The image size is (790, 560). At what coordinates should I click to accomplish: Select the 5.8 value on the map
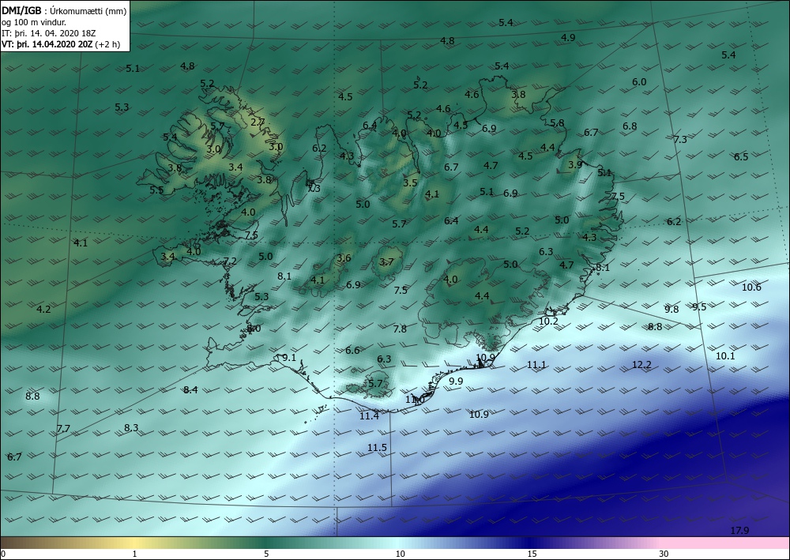coord(557,123)
